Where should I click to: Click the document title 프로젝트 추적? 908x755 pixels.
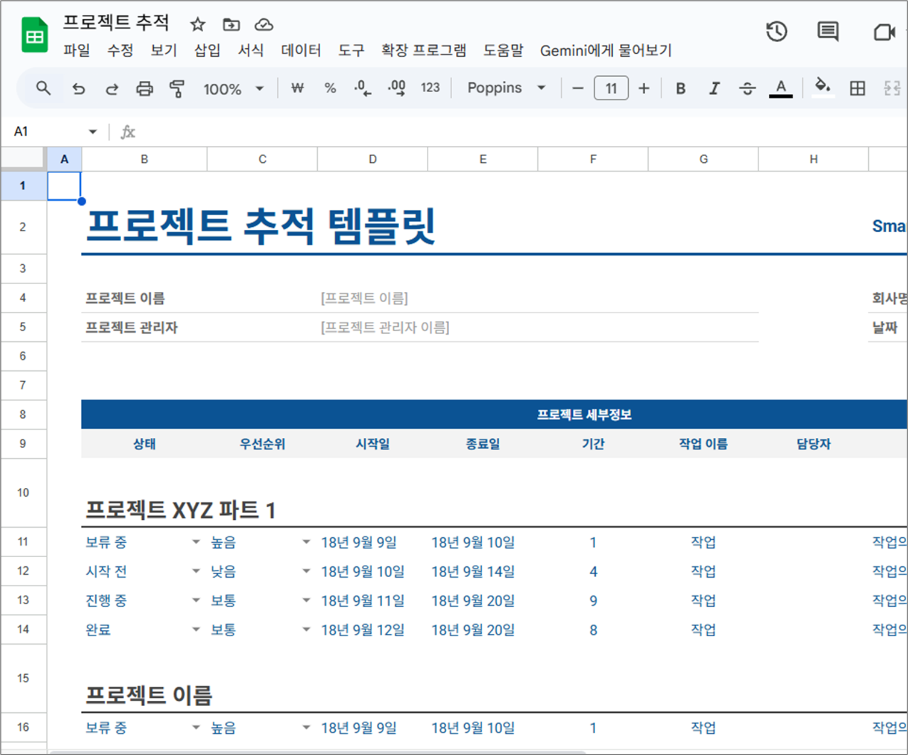point(116,23)
